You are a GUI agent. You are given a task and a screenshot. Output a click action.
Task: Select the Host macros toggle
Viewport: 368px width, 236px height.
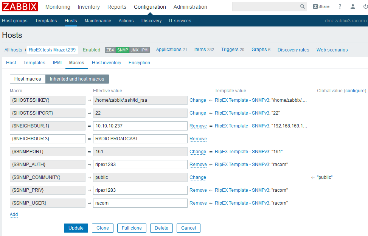click(x=28, y=79)
